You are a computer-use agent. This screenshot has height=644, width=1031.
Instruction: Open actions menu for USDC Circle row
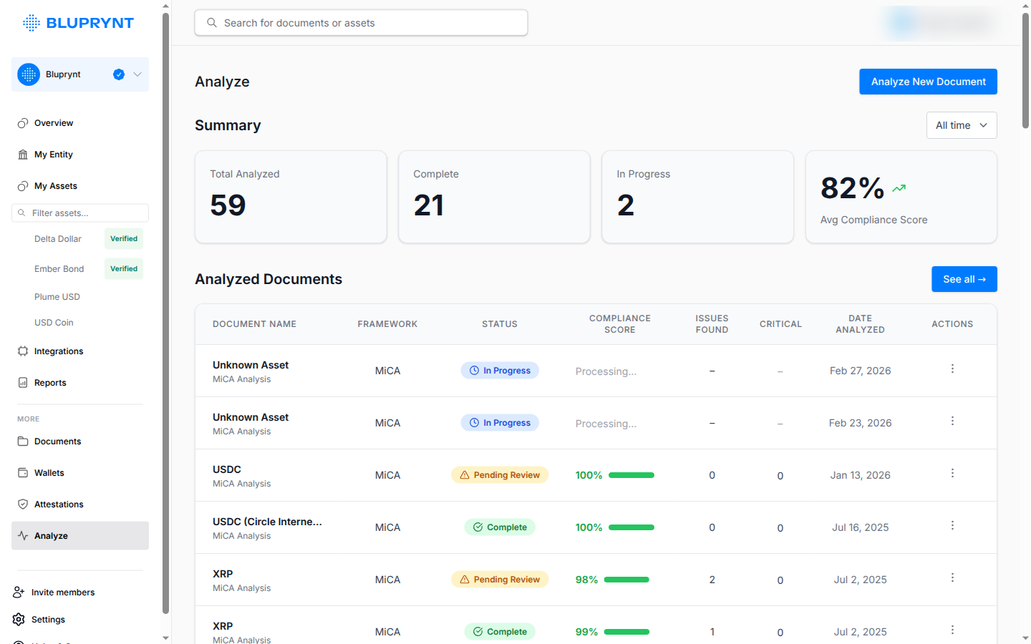952,525
